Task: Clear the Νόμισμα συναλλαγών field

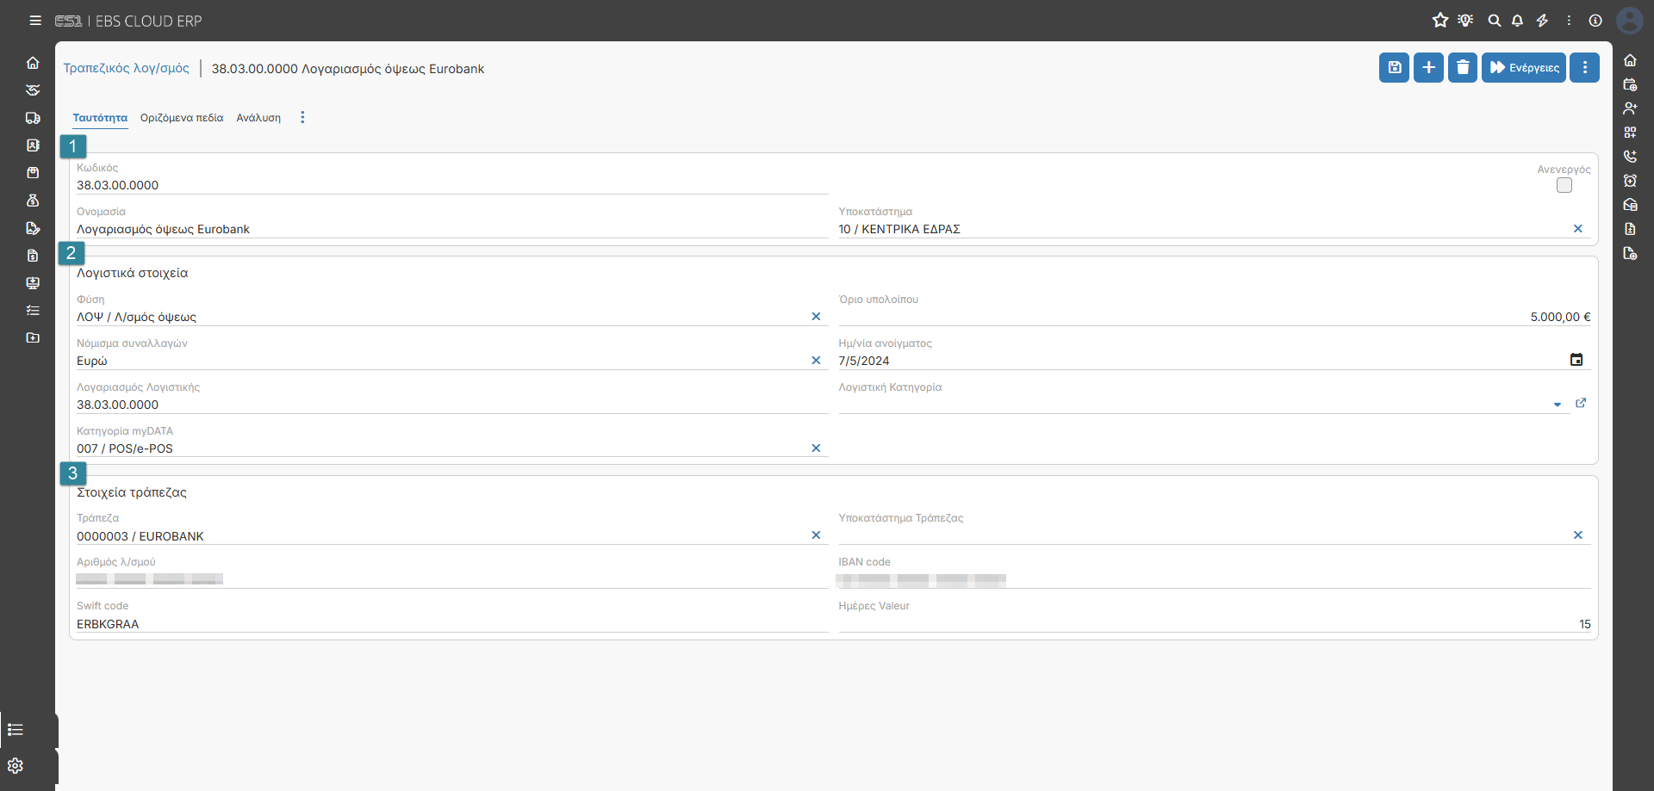Action: click(816, 360)
